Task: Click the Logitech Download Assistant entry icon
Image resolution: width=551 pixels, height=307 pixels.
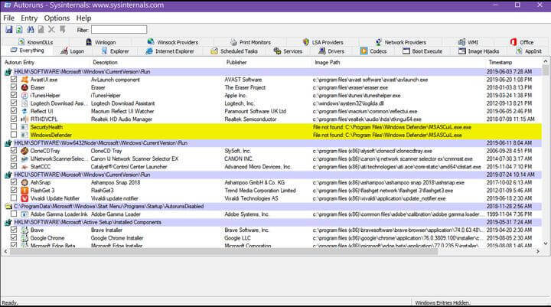Action: (24, 103)
